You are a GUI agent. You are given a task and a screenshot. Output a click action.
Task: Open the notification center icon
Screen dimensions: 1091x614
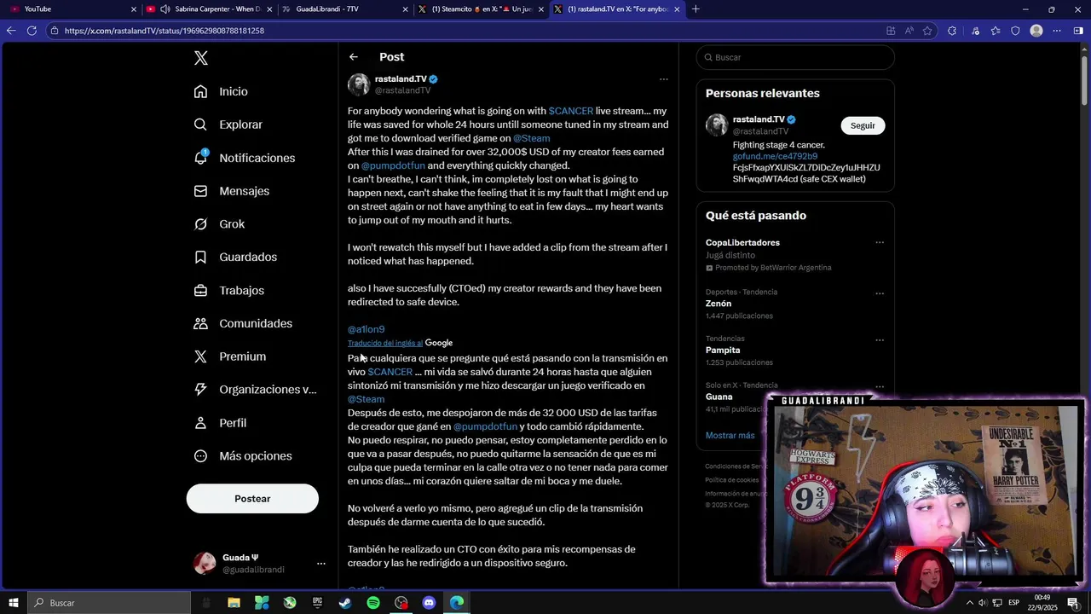click(1072, 603)
